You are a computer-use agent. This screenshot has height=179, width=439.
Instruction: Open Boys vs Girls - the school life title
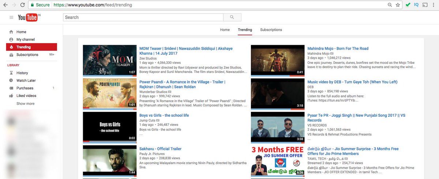click(164, 115)
